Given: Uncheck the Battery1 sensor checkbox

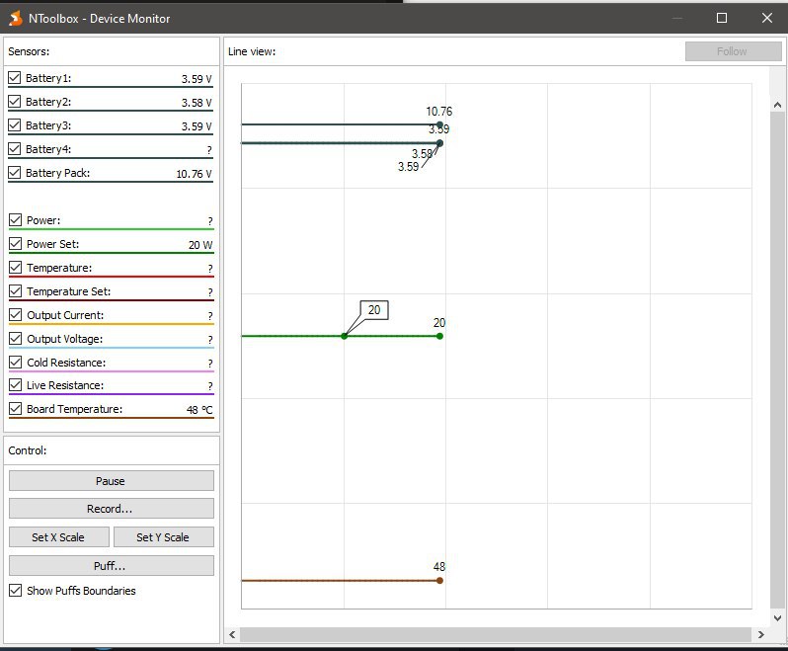Looking at the screenshot, I should (15, 78).
